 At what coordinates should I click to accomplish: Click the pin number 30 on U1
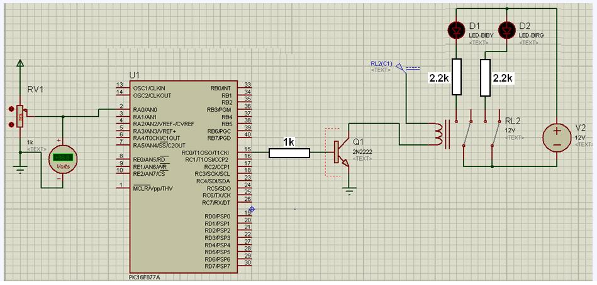point(247,262)
